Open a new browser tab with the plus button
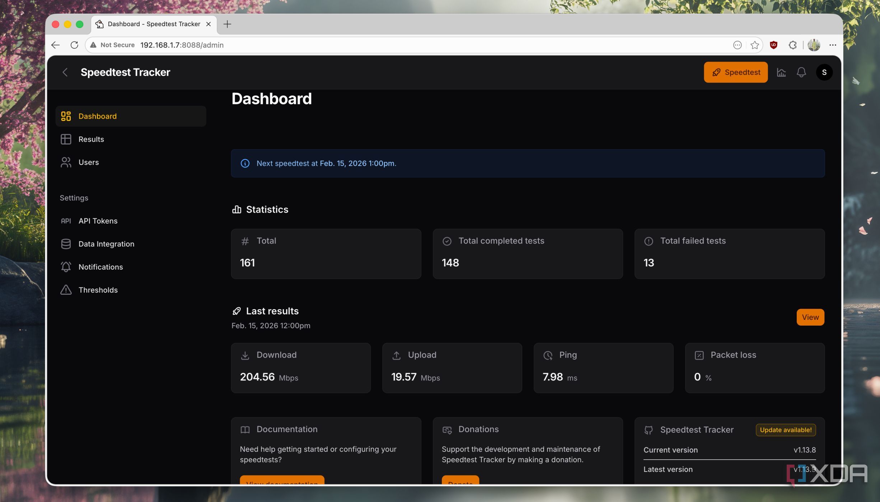The image size is (880, 502). coord(227,24)
